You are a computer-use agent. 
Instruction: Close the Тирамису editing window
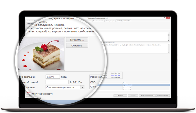(168, 18)
